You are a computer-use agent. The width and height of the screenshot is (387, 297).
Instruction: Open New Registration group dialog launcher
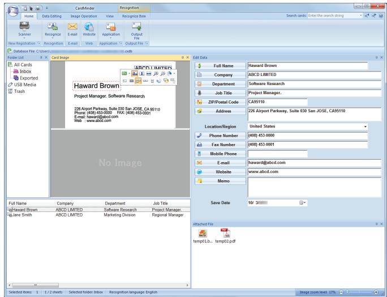point(38,43)
